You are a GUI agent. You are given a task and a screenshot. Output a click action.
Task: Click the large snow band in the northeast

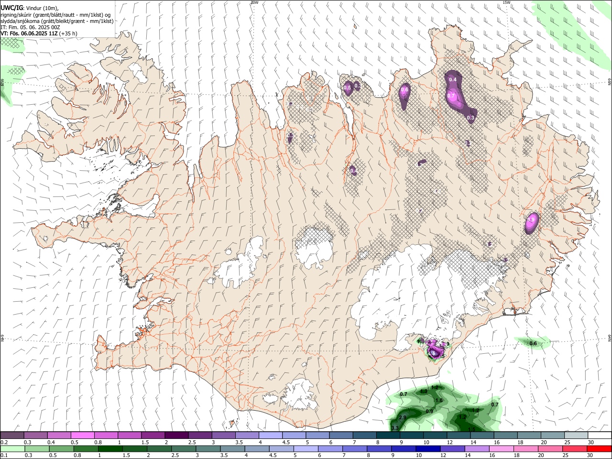coord(459,96)
